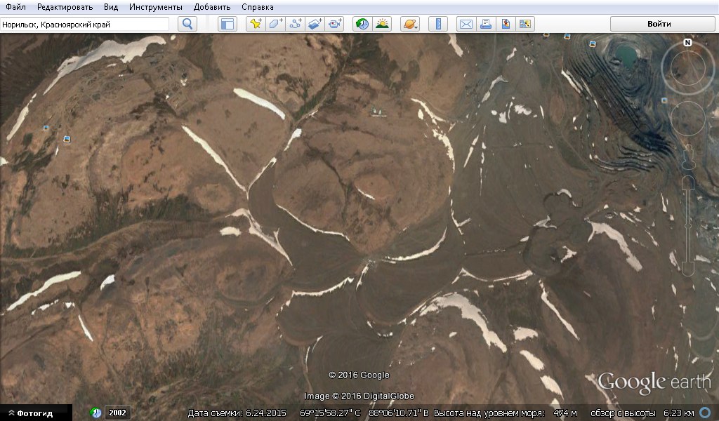Open the Добавить menu
This screenshot has height=421, width=719.
click(212, 7)
